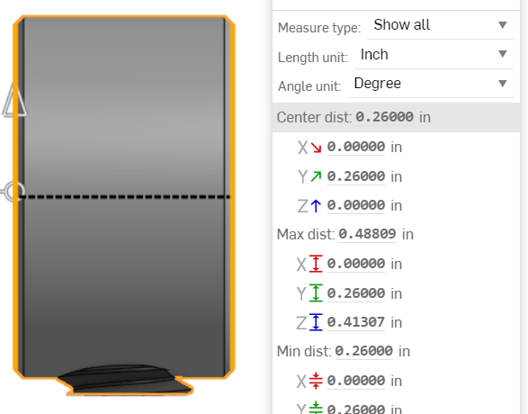
Task: Click the Max dist value 0.48809
Action: [x=367, y=234]
